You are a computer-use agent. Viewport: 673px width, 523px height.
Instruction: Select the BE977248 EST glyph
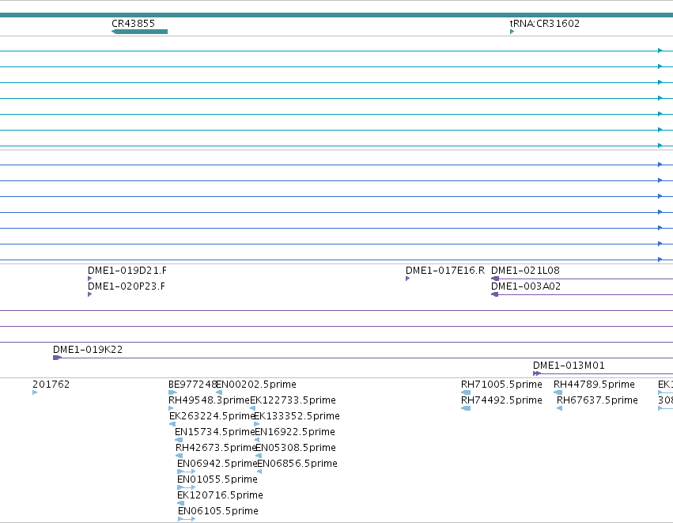click(x=172, y=392)
